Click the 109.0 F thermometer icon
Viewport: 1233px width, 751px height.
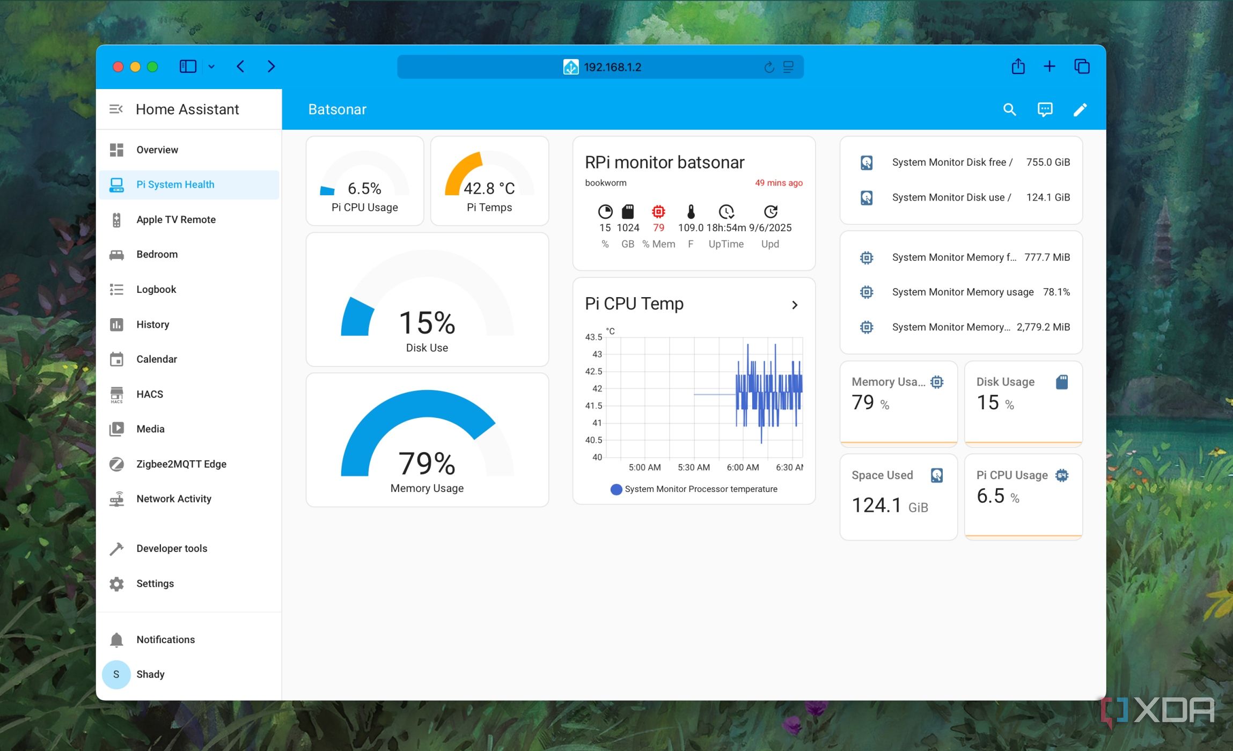coord(691,211)
